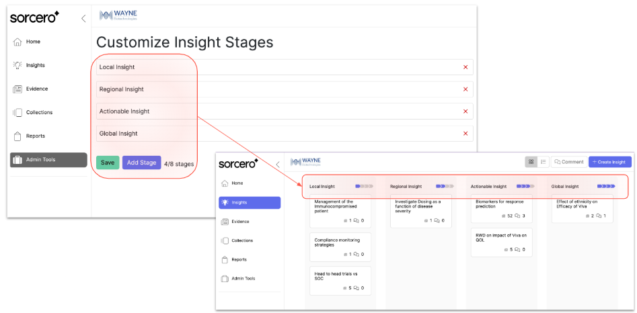Click the green Save button
The width and height of the screenshot is (637, 313).
click(x=108, y=163)
